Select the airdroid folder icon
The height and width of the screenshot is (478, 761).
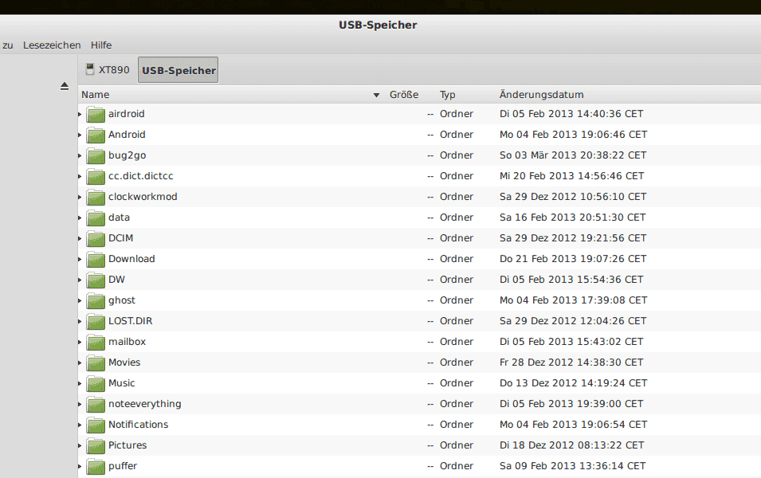[x=96, y=114]
